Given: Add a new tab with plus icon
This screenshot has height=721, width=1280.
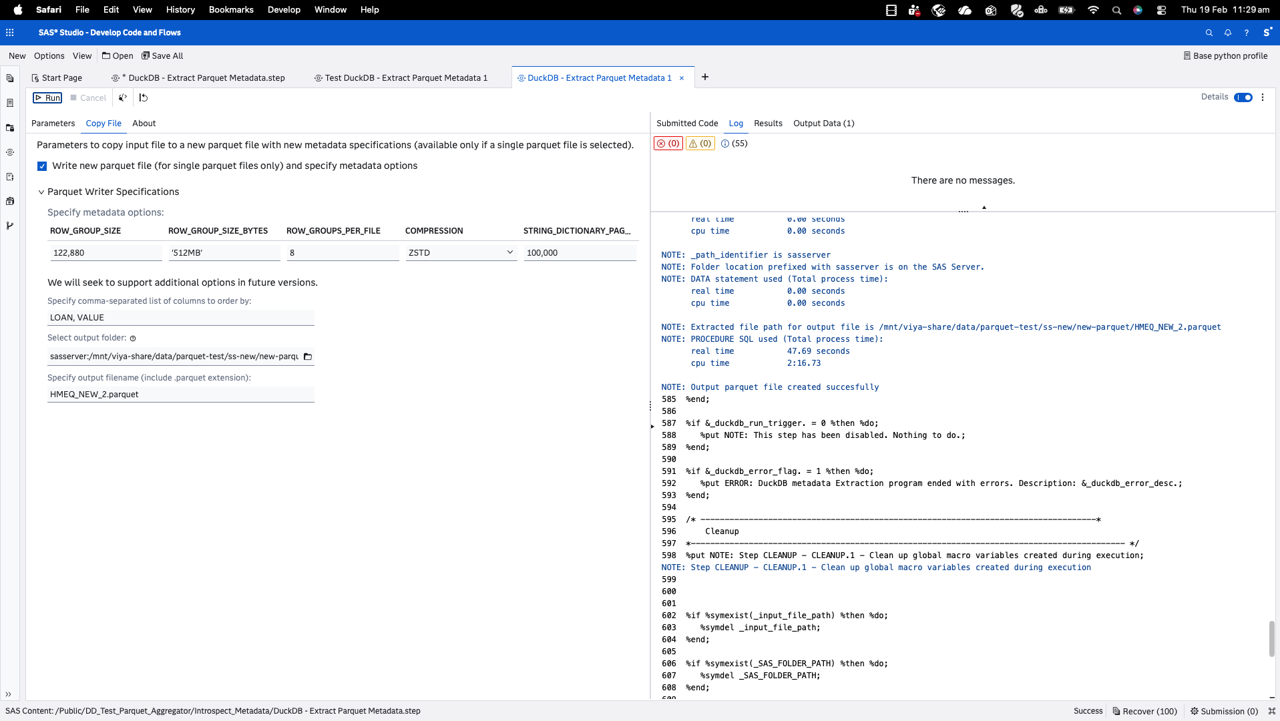Looking at the screenshot, I should tap(705, 77).
